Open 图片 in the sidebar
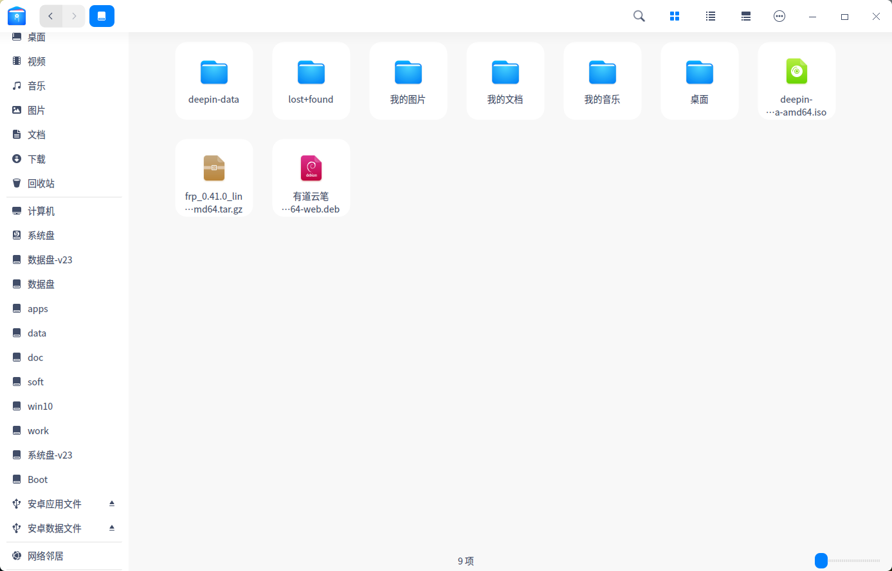The width and height of the screenshot is (892, 571). [64, 110]
